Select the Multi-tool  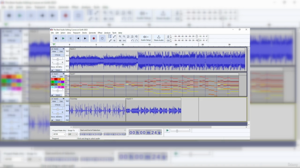(114, 41)
